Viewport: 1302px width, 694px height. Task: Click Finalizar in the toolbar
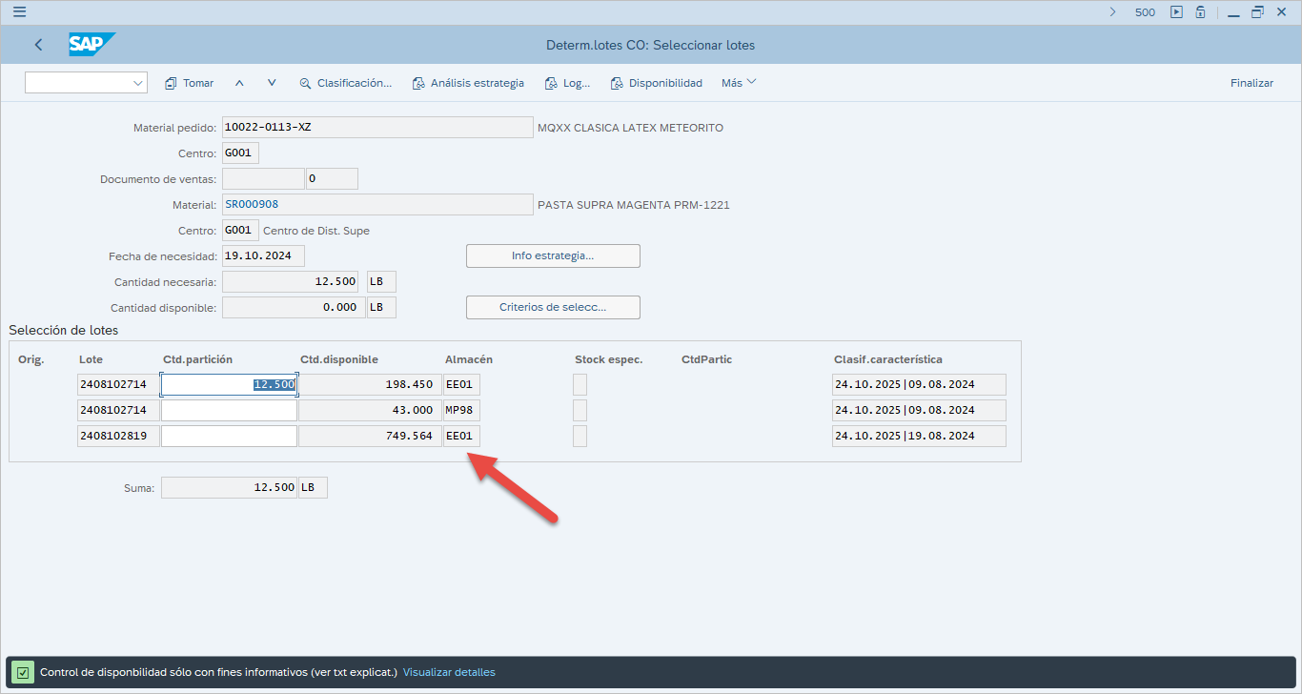click(x=1251, y=83)
